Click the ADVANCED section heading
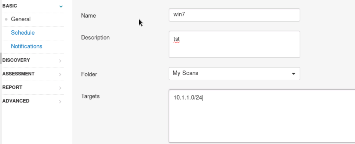Viewport: 355px width, 144px height. click(16, 101)
